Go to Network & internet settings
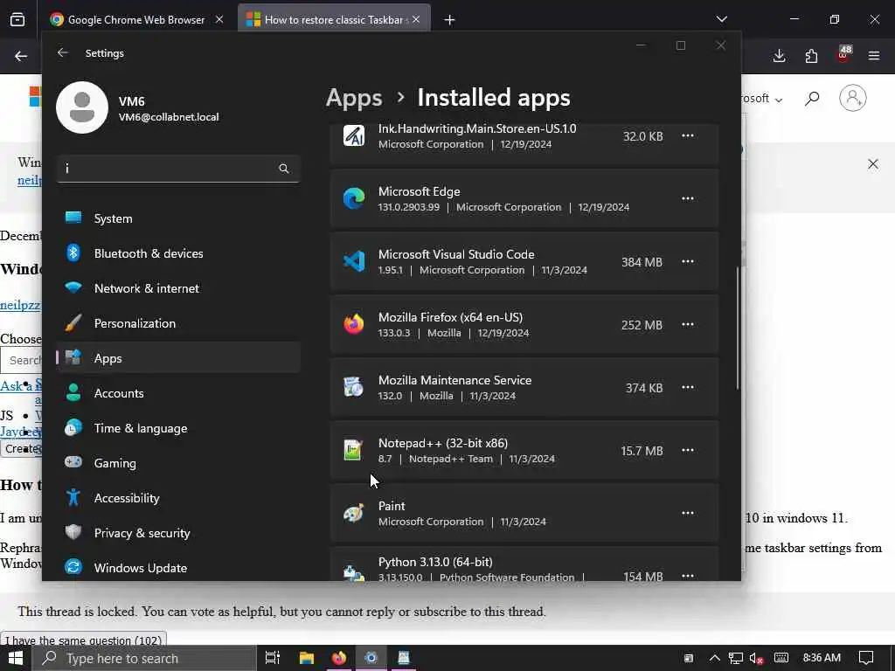 178,288
